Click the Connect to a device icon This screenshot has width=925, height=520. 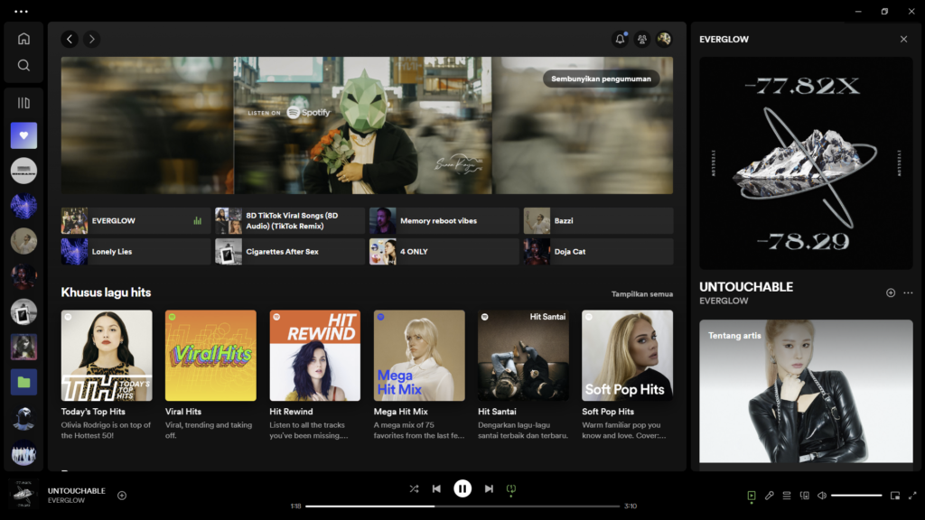coord(805,496)
